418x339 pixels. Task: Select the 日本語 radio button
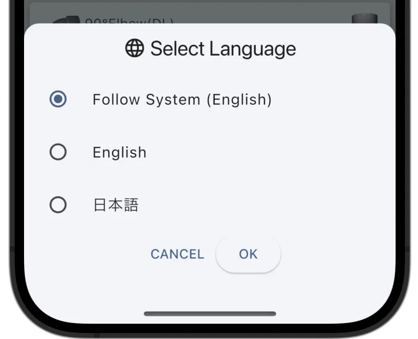point(58,205)
